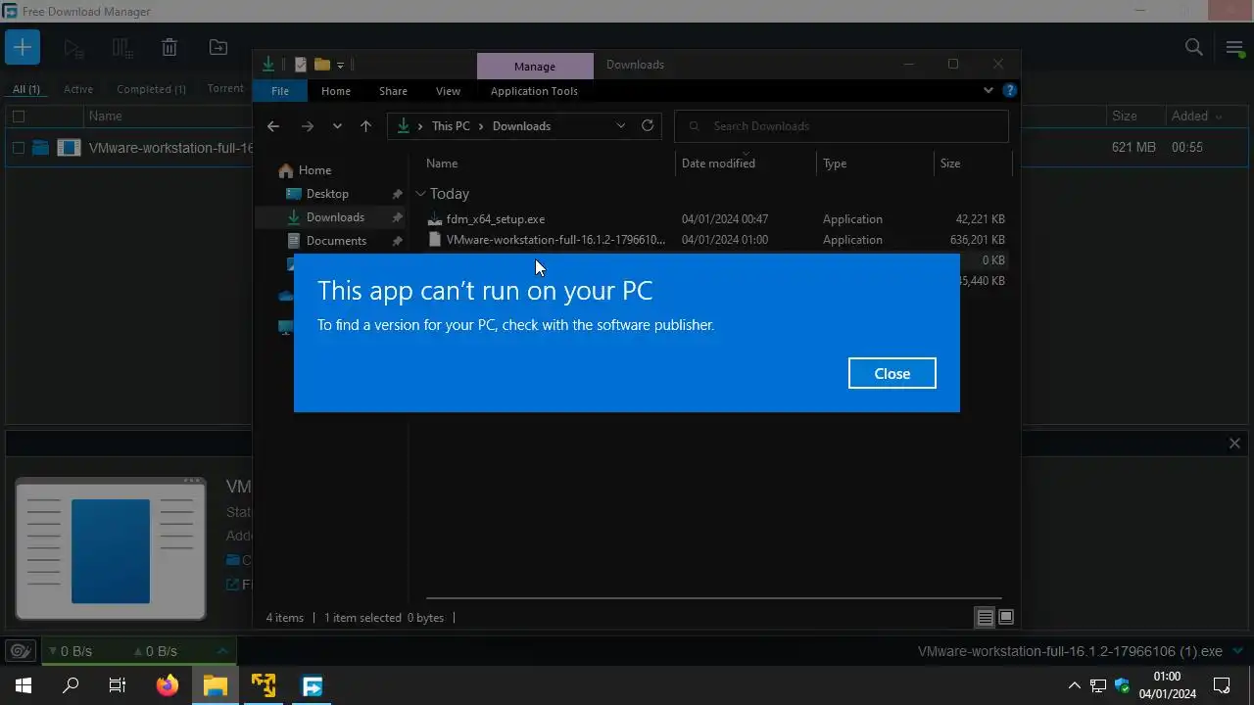Sort FDM downloads by Size column
The width and height of the screenshot is (1254, 705).
1124,116
